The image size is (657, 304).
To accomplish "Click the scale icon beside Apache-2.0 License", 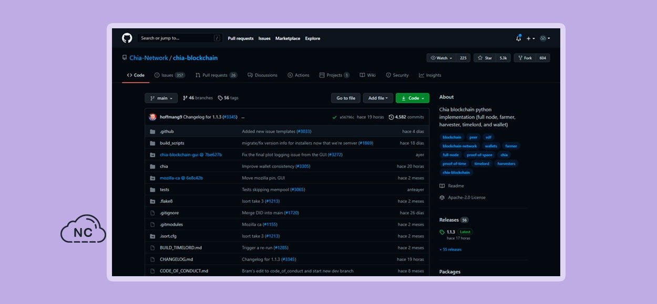I will pos(442,198).
